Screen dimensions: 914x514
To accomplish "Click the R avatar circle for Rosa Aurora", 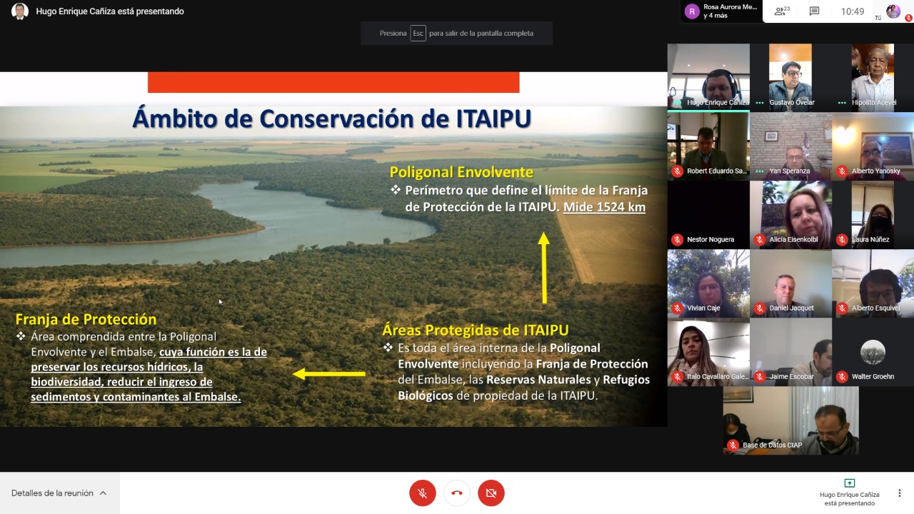I will click(x=691, y=11).
